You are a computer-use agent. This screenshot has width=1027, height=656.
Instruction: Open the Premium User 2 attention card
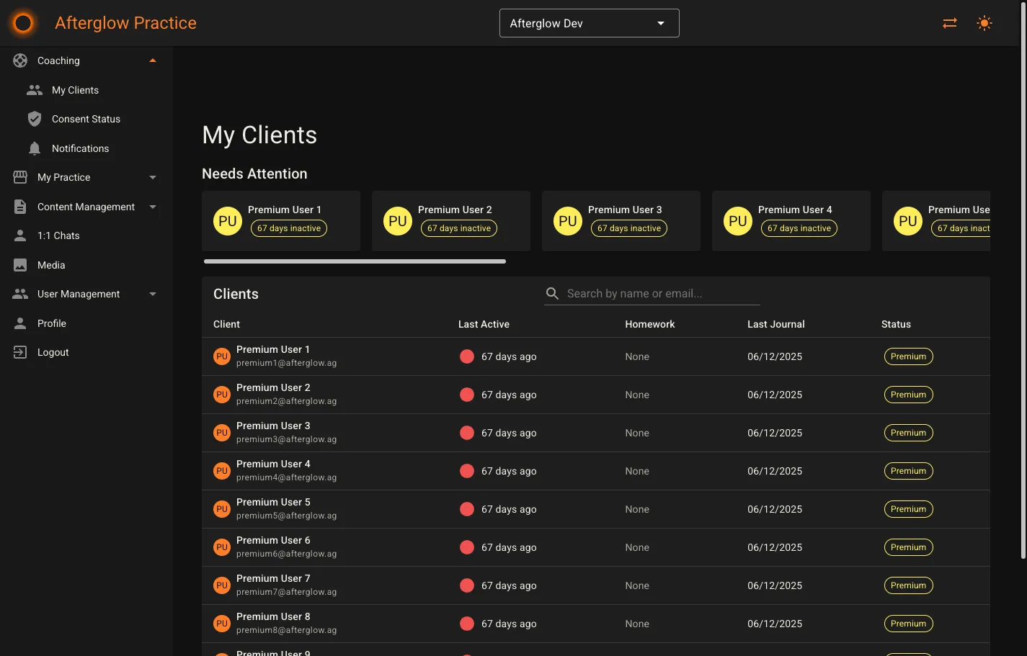click(x=450, y=220)
